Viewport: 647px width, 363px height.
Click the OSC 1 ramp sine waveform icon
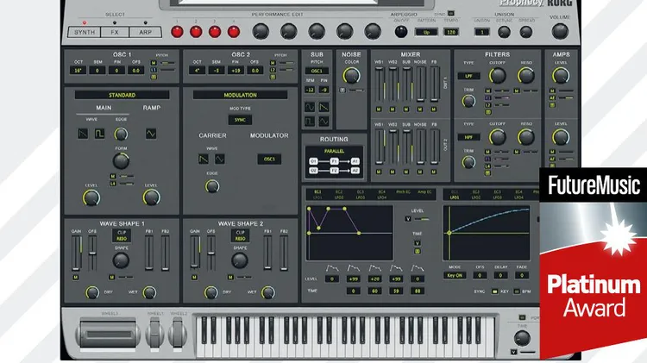151,134
